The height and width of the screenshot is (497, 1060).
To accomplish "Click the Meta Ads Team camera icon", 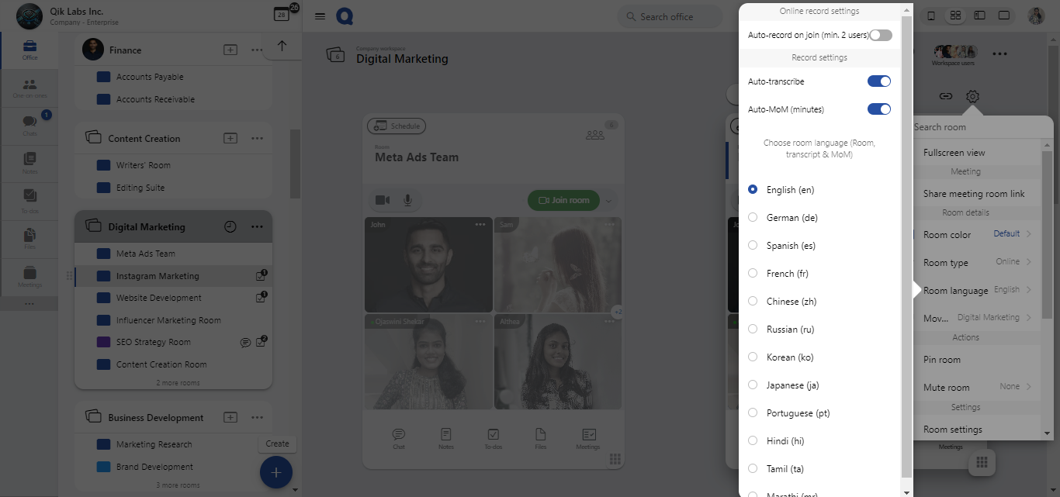I will [383, 200].
